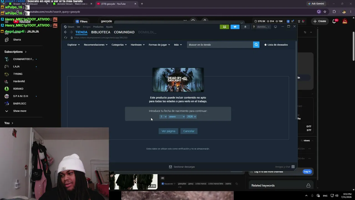Open Steam announcements megaphone icon
This screenshot has width=355, height=200.
coord(235,27)
